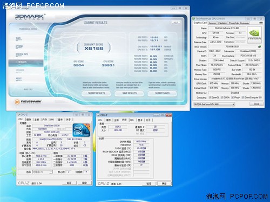Click the Clarkdale code name field

pyautogui.click(x=43, y=129)
